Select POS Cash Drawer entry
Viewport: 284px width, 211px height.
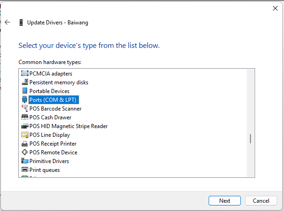point(51,117)
